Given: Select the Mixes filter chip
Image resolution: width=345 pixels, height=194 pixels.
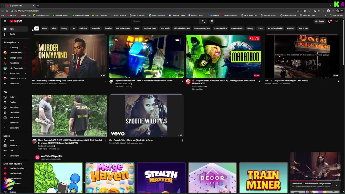Looking at the screenshot, I should [54, 28].
